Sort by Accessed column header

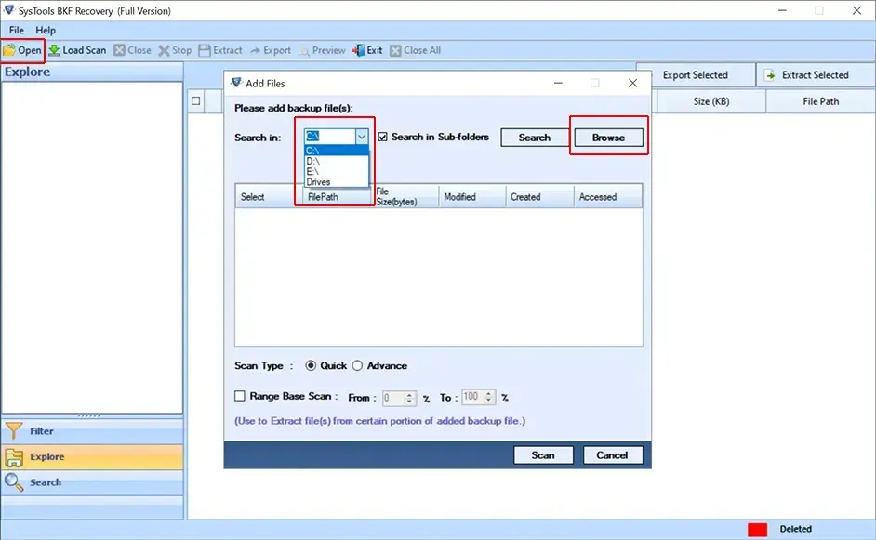608,196
